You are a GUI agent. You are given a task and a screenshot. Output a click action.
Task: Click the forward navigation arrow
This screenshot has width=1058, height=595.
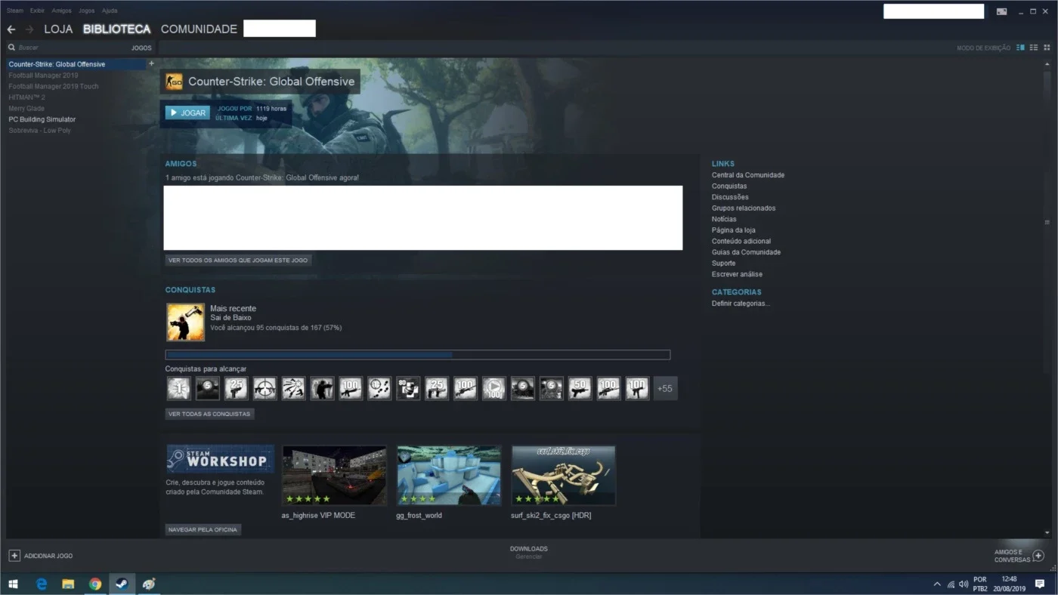(x=29, y=29)
